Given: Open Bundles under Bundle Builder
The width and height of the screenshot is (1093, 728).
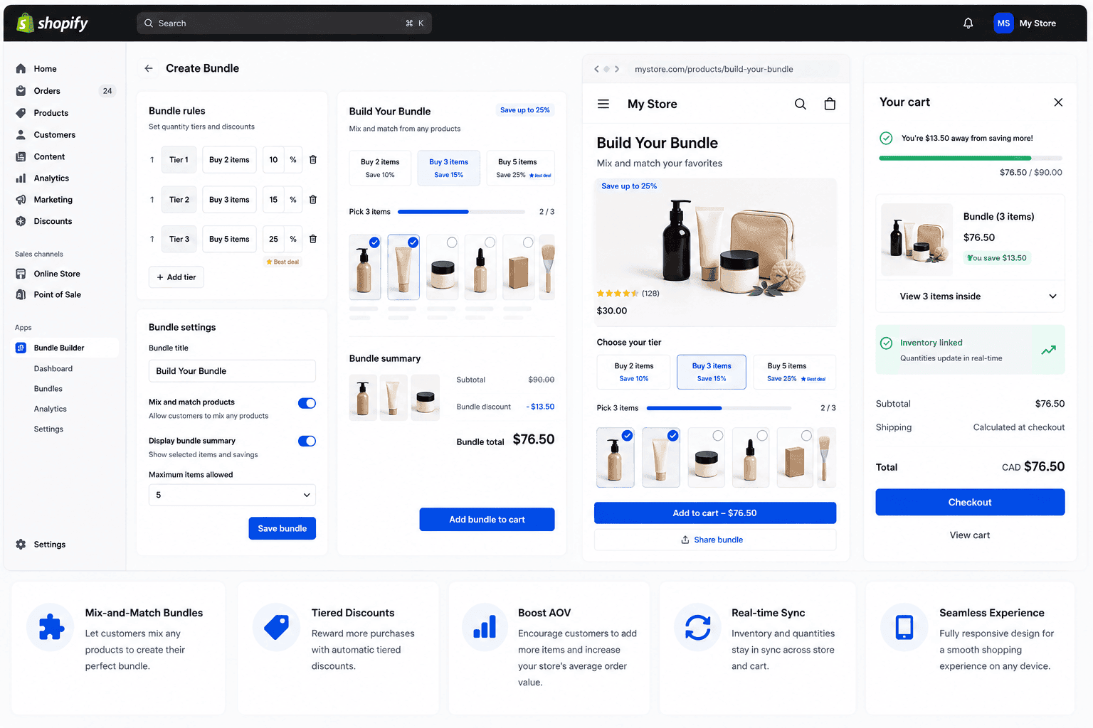Looking at the screenshot, I should point(48,389).
